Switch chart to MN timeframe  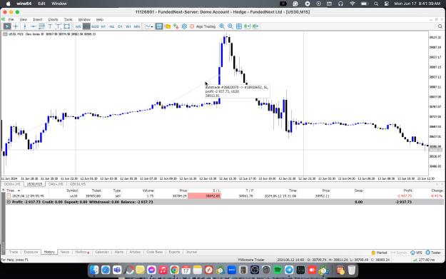coord(137,26)
